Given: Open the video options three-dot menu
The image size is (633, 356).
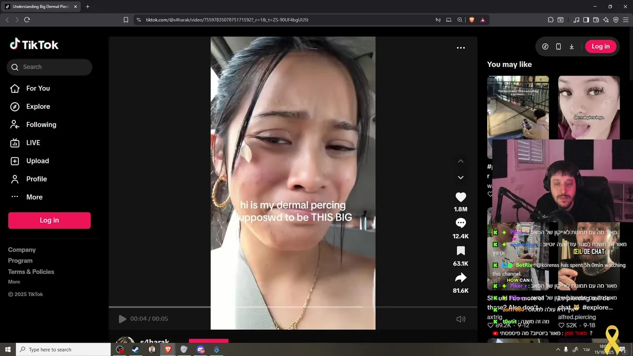Looking at the screenshot, I should [461, 47].
